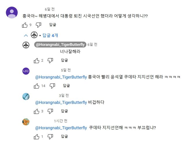Open the purple default avatar of top commenter
The height and width of the screenshot is (144, 186).
(x=12, y=13)
